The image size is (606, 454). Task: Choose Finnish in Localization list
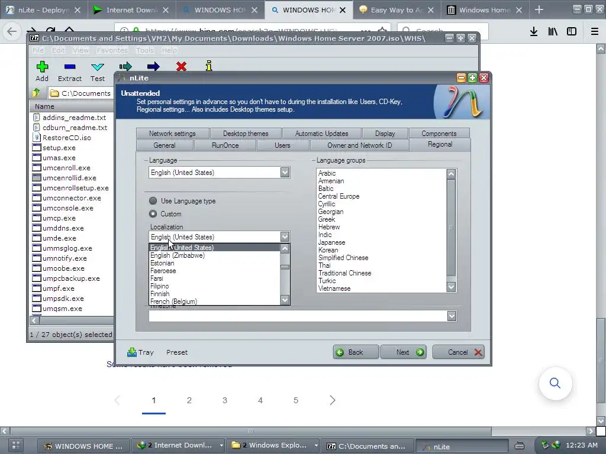point(160,294)
